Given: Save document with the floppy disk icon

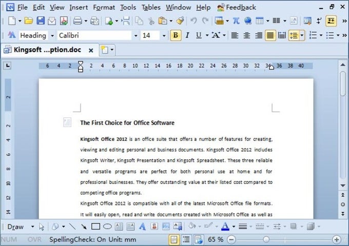Looking at the screenshot, I should [41, 21].
